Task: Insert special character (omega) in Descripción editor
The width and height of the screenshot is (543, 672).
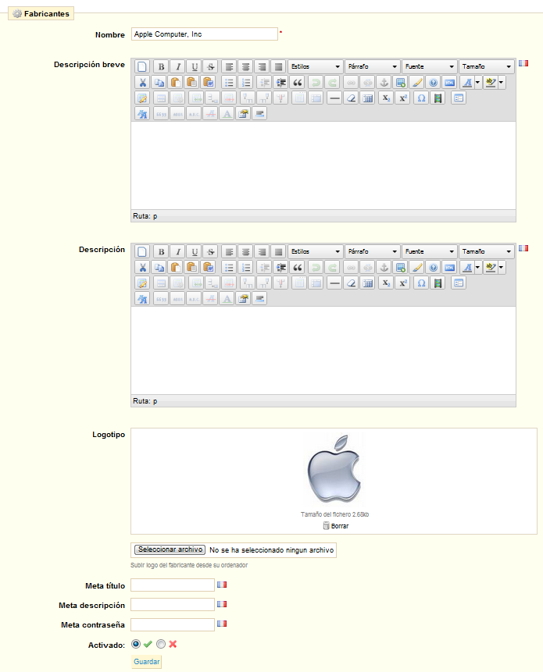Action: coord(420,283)
